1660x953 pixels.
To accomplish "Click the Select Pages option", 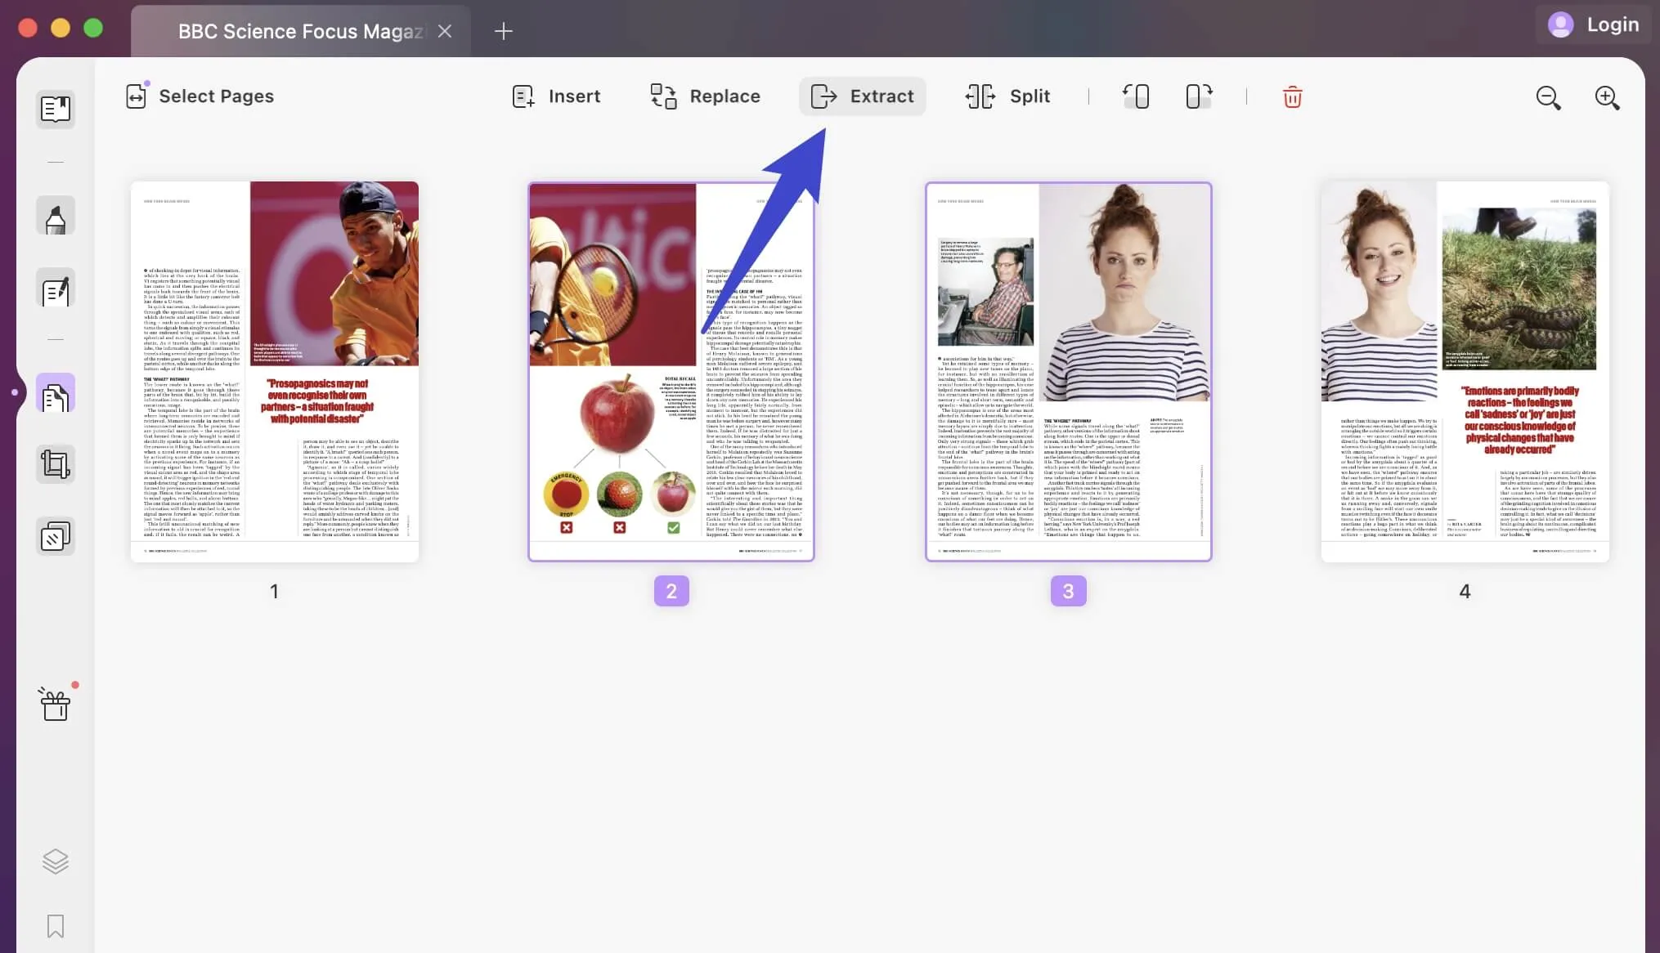I will [x=201, y=96].
